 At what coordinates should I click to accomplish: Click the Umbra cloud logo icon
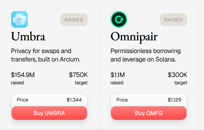coord(19,19)
